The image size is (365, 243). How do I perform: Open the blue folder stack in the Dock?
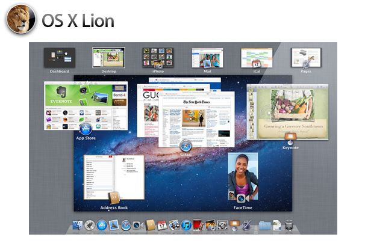point(264,226)
